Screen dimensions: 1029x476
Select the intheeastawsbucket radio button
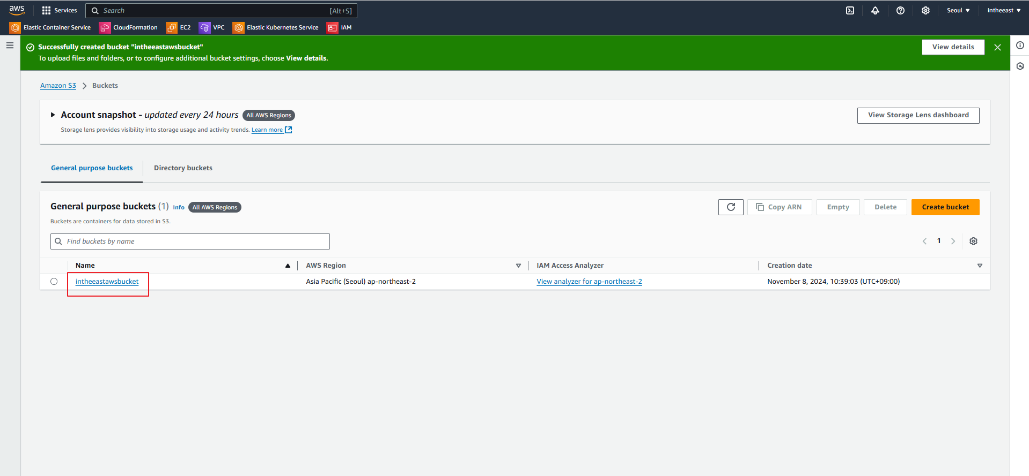coord(54,282)
